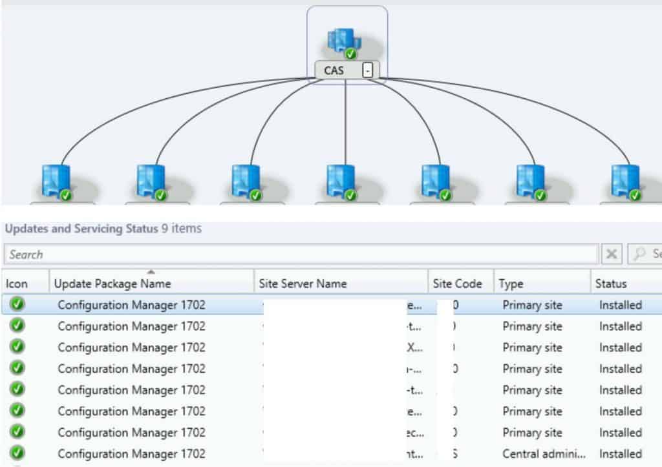Select Configuration Manager 1702 in row ending ec...
Image resolution: width=662 pixels, height=467 pixels.
tap(132, 433)
